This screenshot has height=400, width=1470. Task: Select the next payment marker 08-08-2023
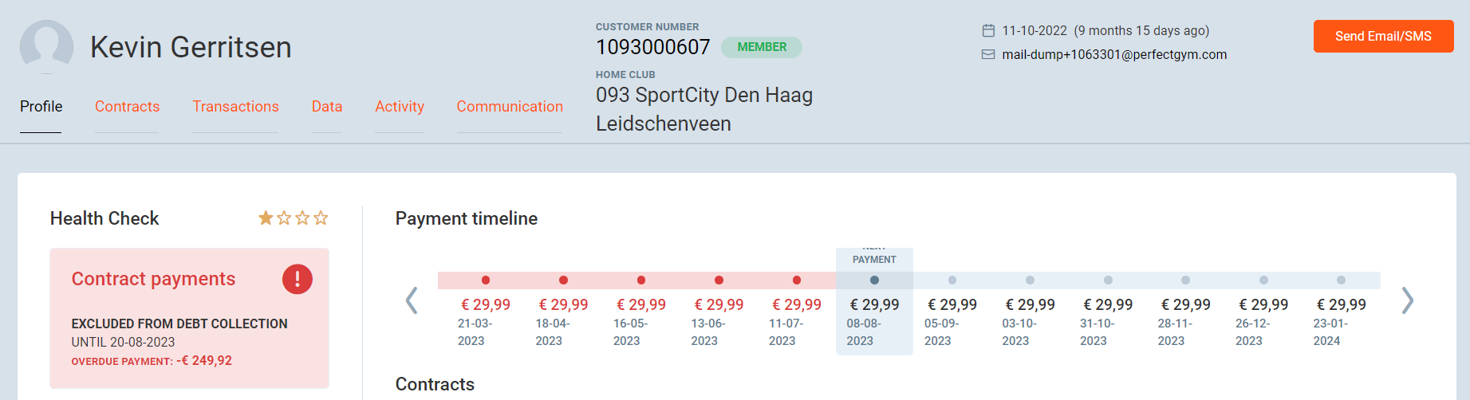point(874,280)
